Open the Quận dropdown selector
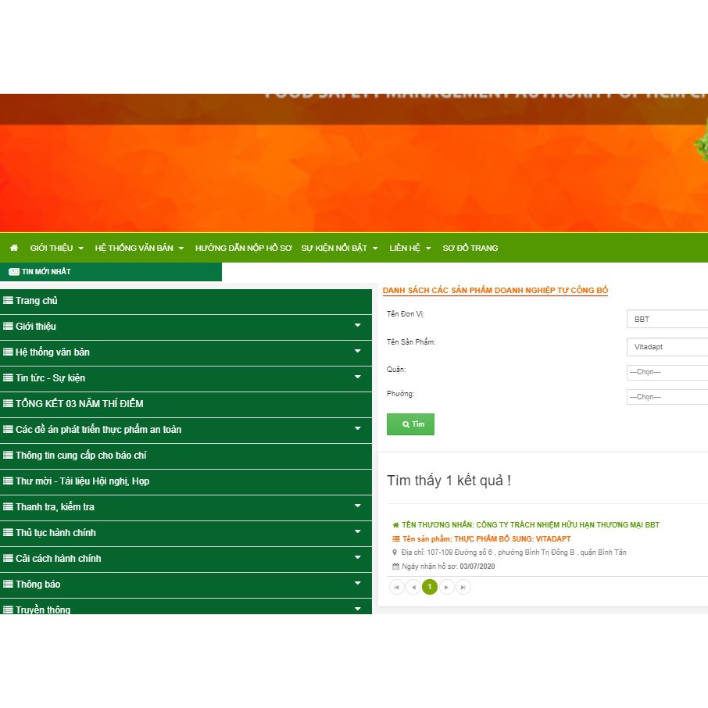The width and height of the screenshot is (708, 708). click(x=667, y=372)
